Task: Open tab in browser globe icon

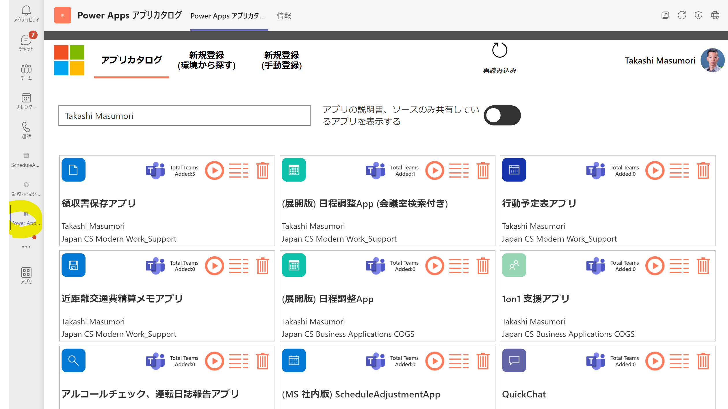Action: click(x=715, y=15)
